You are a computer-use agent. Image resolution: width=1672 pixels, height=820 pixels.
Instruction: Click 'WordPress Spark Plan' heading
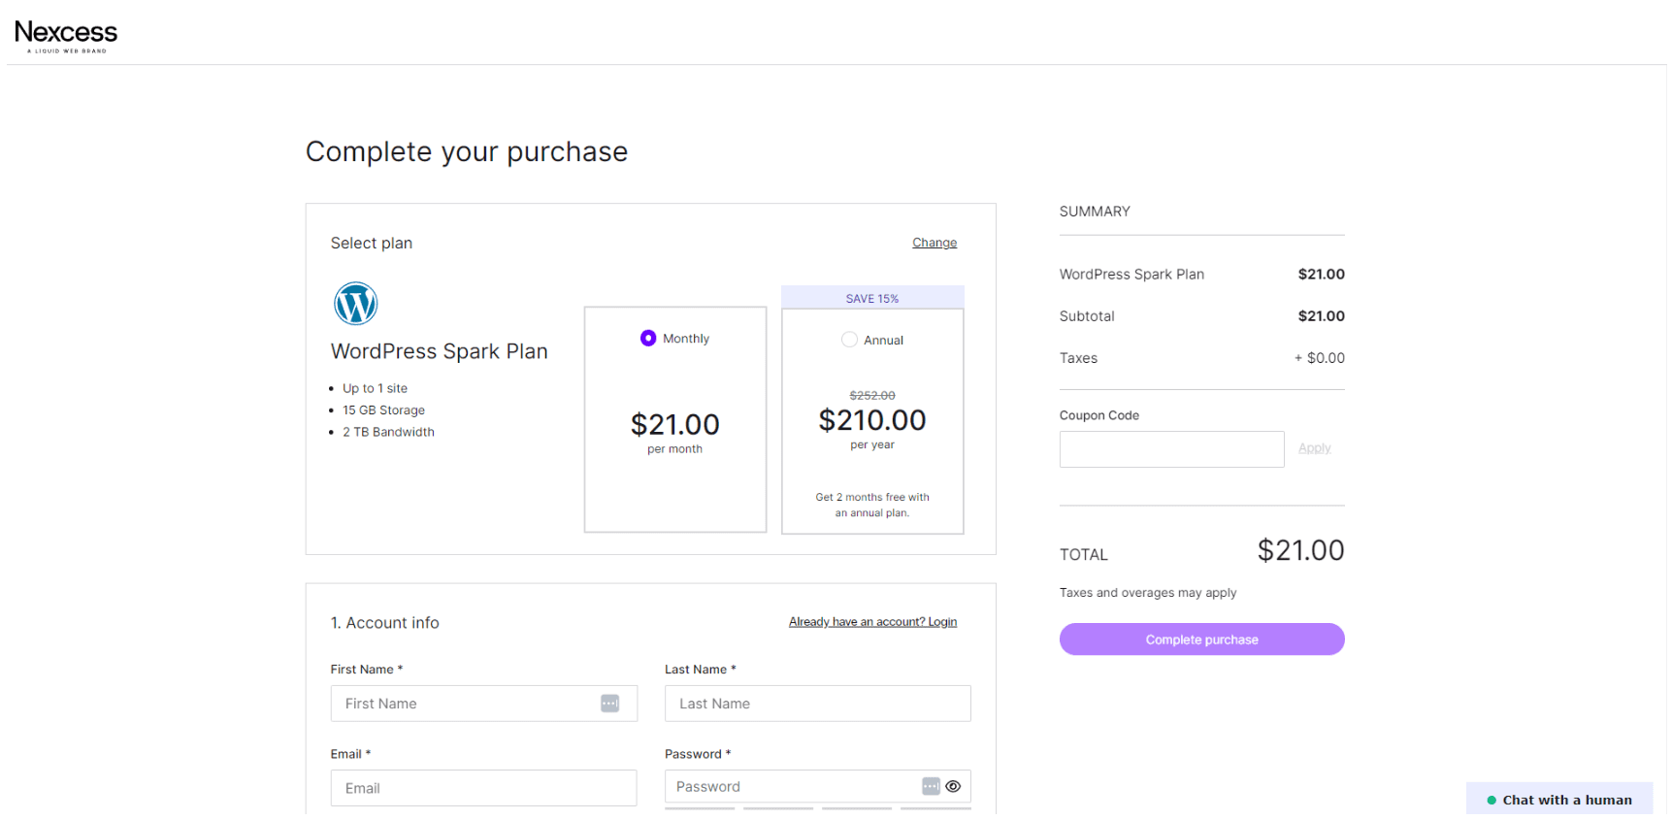click(440, 351)
